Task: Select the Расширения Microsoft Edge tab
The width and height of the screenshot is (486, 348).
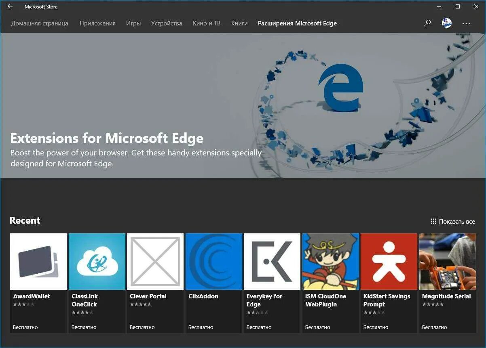Action: pos(297,23)
